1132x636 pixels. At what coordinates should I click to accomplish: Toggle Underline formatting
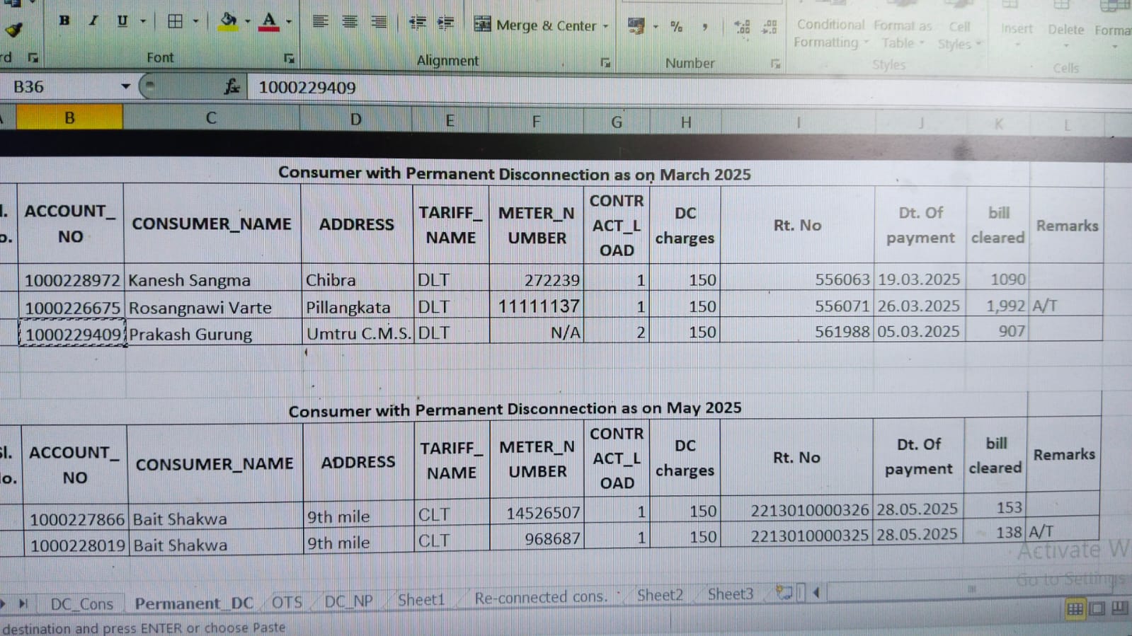pyautogui.click(x=122, y=21)
